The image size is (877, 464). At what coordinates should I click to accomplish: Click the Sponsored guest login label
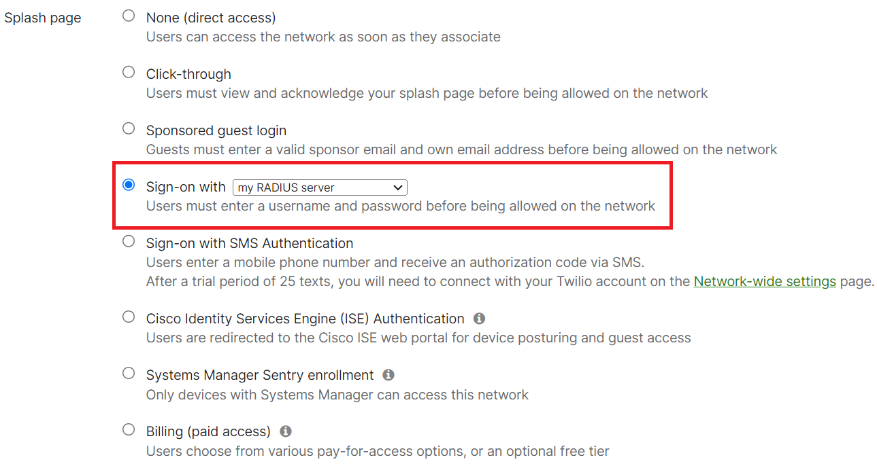coord(216,130)
